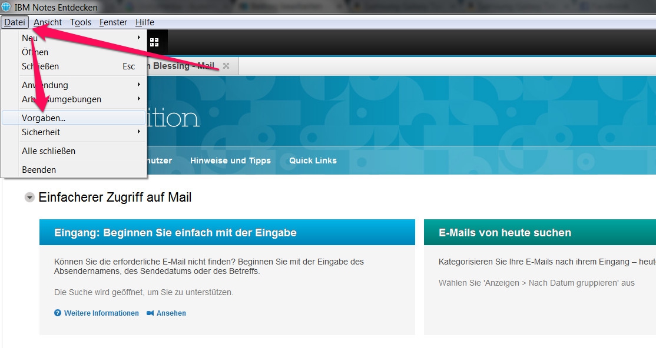Viewport: 656px width, 348px height.
Task: Open Vorgaben... preferences entry
Action: coord(74,118)
